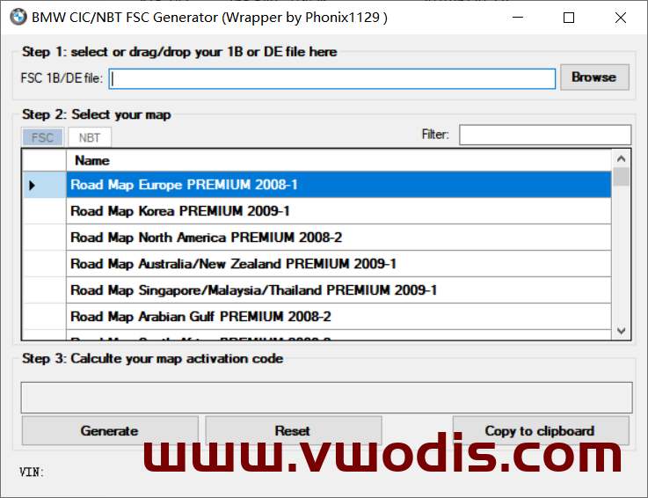Image resolution: width=648 pixels, height=498 pixels.
Task: Click the Copy to clipboard button
Action: tap(540, 431)
